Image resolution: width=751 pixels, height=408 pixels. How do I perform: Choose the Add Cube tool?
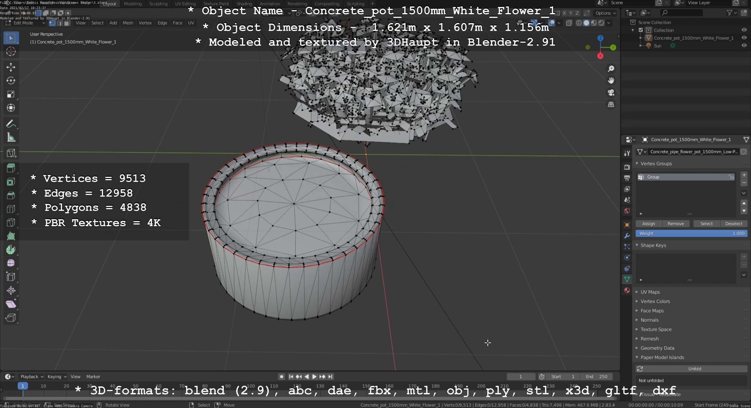click(x=11, y=153)
